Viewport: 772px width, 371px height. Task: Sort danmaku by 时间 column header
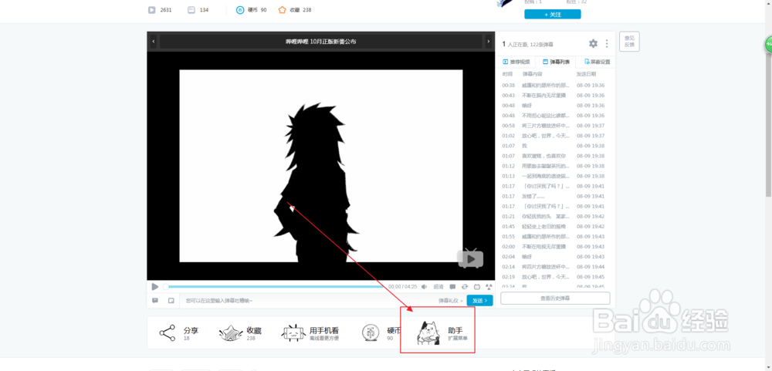[x=507, y=74]
